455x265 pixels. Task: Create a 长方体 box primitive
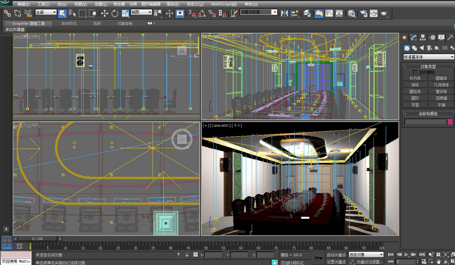[x=415, y=78]
